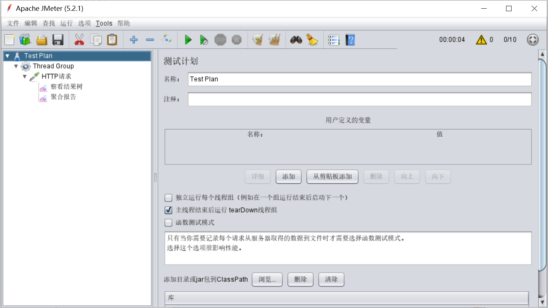Enable 函数测试模式 checkbox
Image resolution: width=548 pixels, height=308 pixels.
(168, 223)
